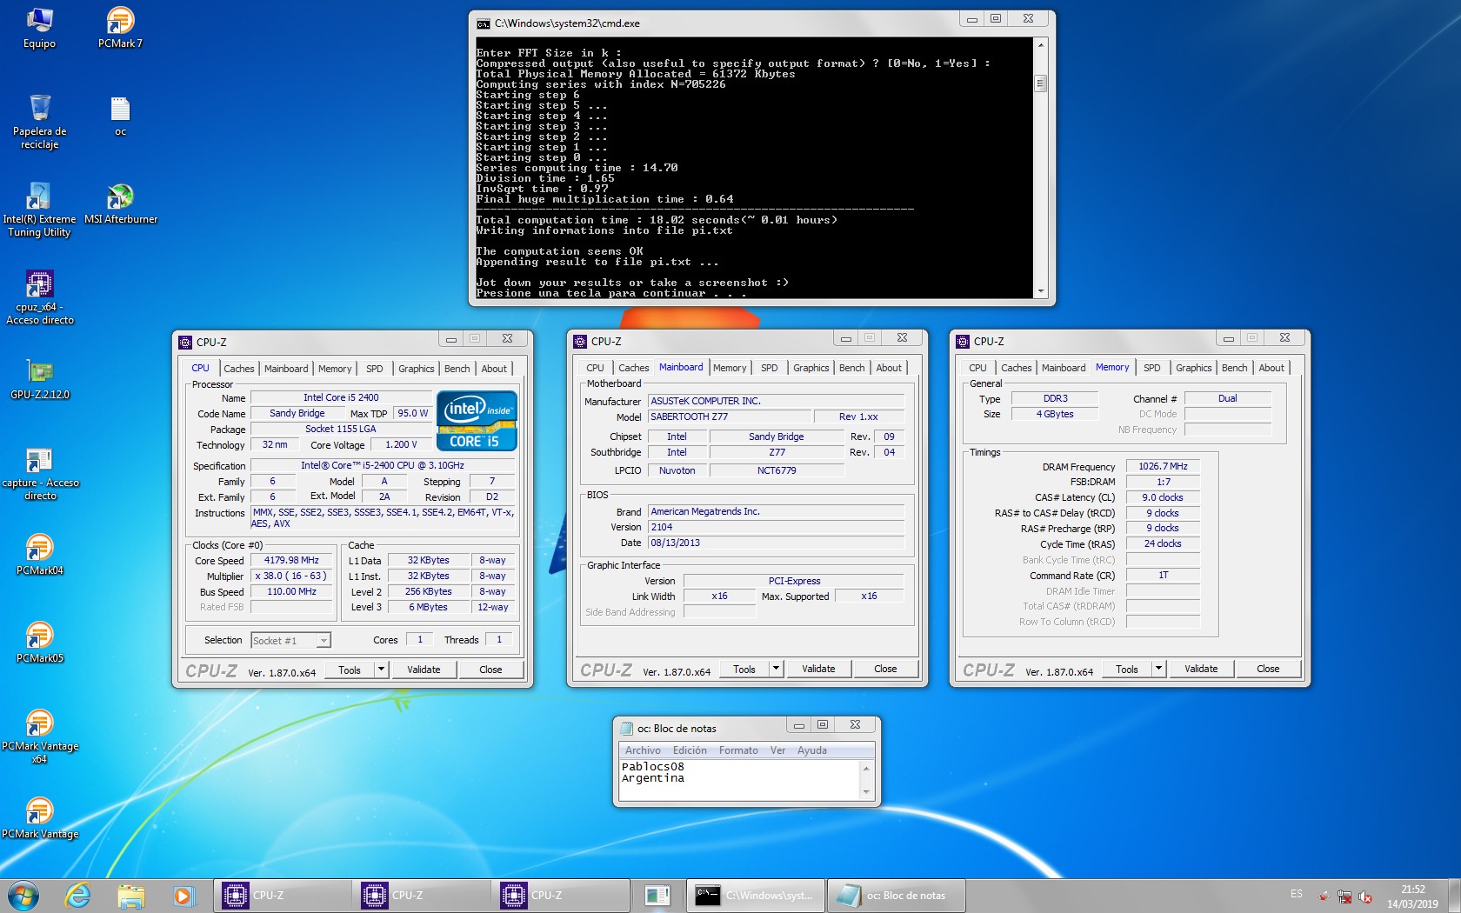Switch to the first CPU-Z taskbar button
1461x913 pixels.
(x=283, y=895)
